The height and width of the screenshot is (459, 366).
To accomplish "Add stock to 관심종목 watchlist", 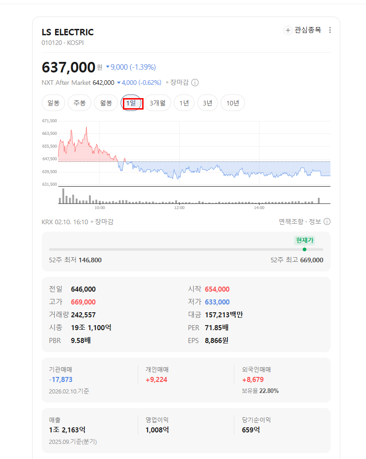I will [302, 30].
